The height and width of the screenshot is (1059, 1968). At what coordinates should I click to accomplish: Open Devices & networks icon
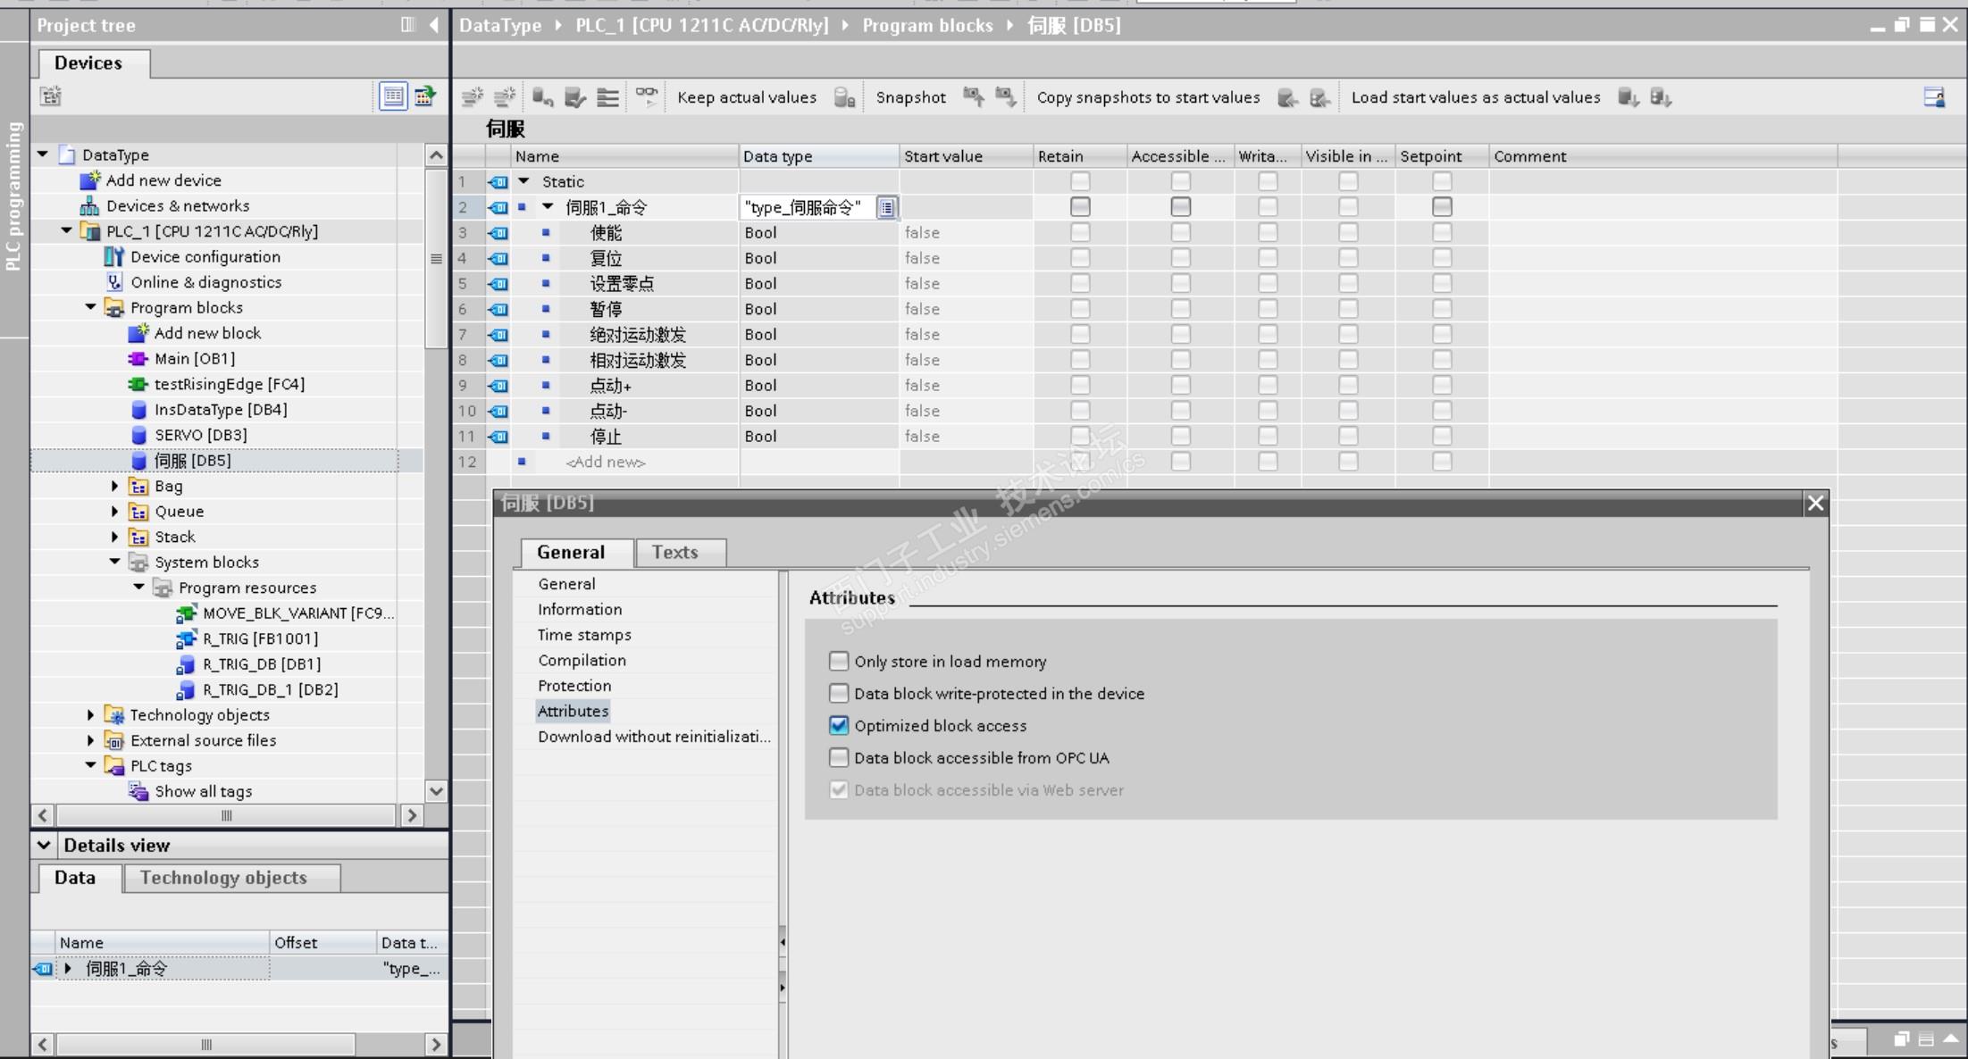(x=90, y=206)
